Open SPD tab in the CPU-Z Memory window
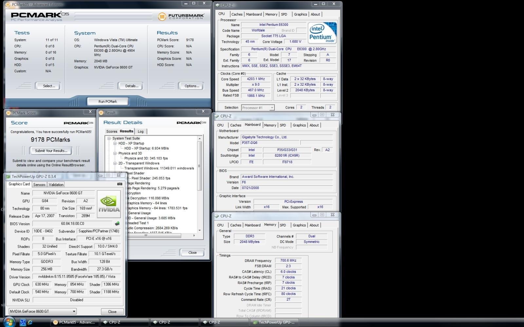The height and width of the screenshot is (327, 524). click(283, 225)
